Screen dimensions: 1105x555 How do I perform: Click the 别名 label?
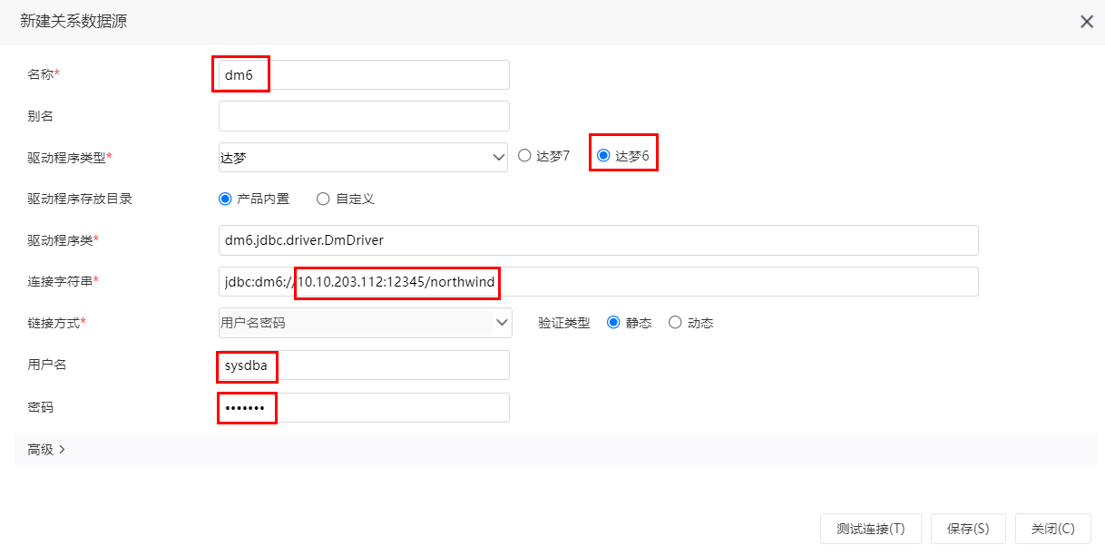pos(40,116)
